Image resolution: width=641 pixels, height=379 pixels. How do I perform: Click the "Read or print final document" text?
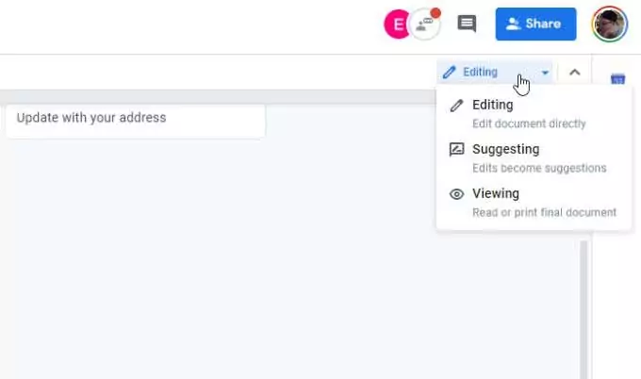pos(544,212)
